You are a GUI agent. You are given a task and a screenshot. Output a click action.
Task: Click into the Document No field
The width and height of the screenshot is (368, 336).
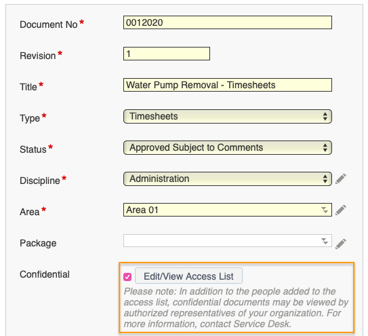[228, 22]
